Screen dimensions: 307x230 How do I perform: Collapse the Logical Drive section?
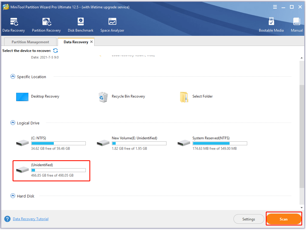pyautogui.click(x=13, y=123)
